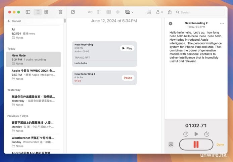Image resolution: width=233 pixels, height=162 pixels.
Task: Switch to list view of notes
Action: [x=38, y=12]
